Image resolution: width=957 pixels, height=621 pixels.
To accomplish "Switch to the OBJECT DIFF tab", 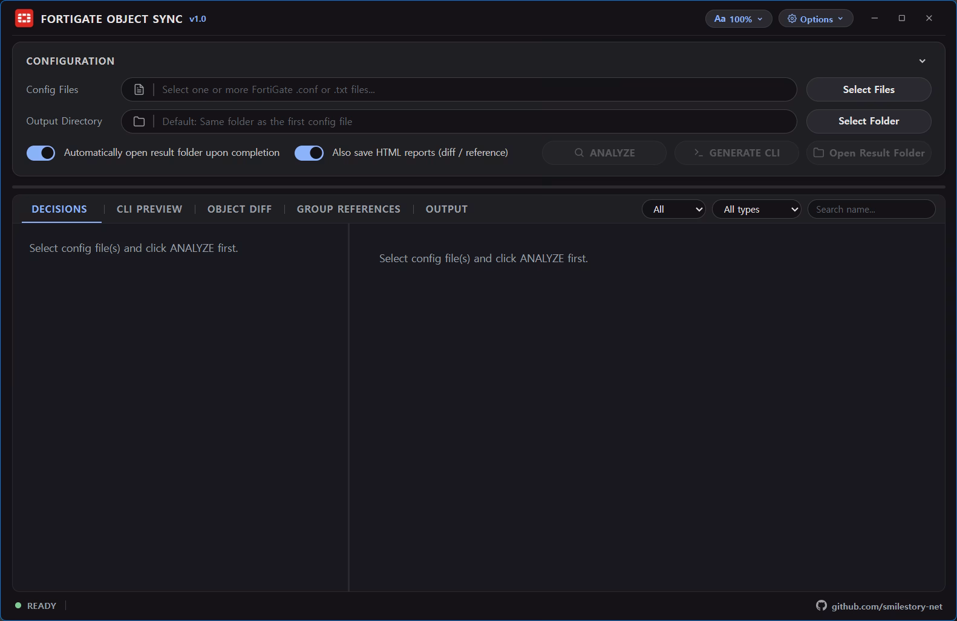I will click(240, 209).
